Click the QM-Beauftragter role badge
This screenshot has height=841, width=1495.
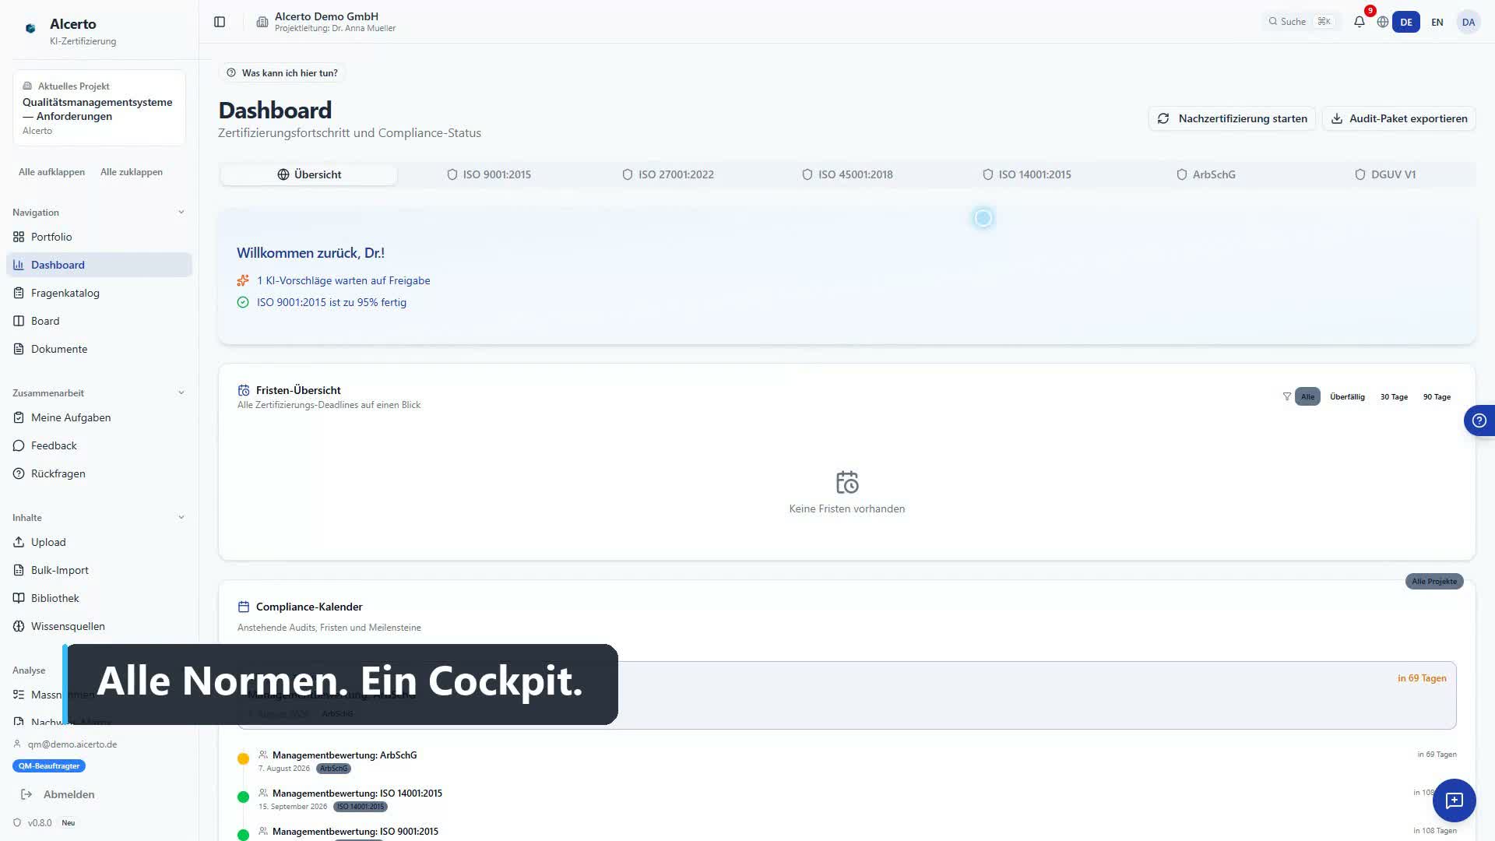(49, 766)
